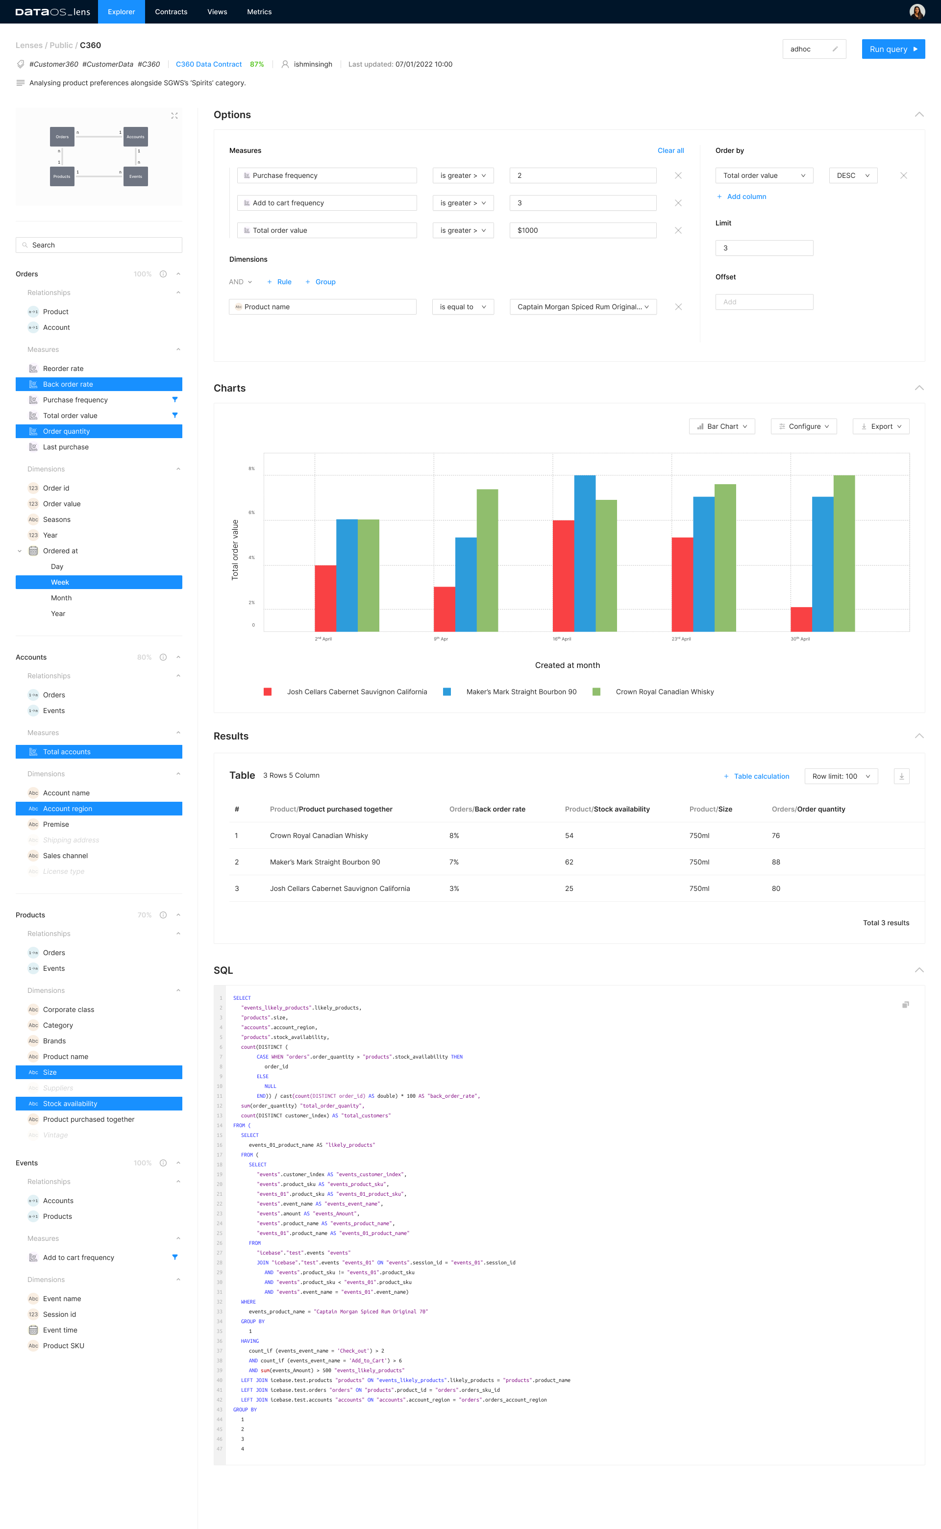Click green Crown Royal legend swatch
This screenshot has height=1529, width=941.
[596, 692]
